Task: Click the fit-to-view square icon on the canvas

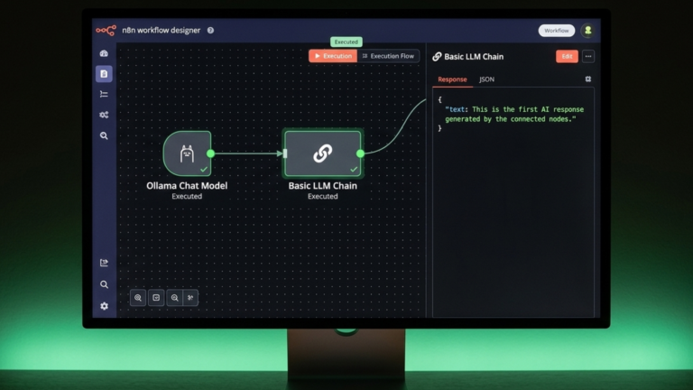Action: coord(156,298)
